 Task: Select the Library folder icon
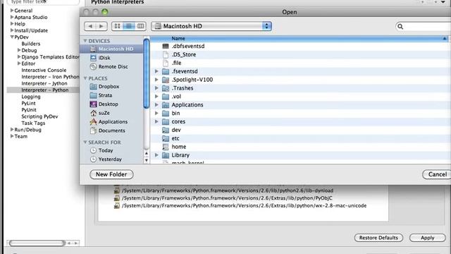click(166, 155)
